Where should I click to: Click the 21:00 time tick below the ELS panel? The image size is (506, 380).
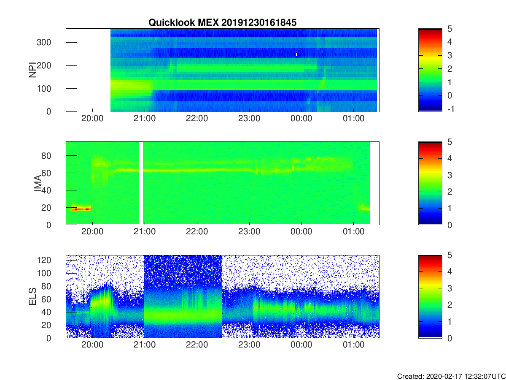tap(145, 345)
